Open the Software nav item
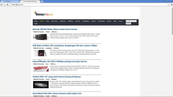 coord(70,21)
